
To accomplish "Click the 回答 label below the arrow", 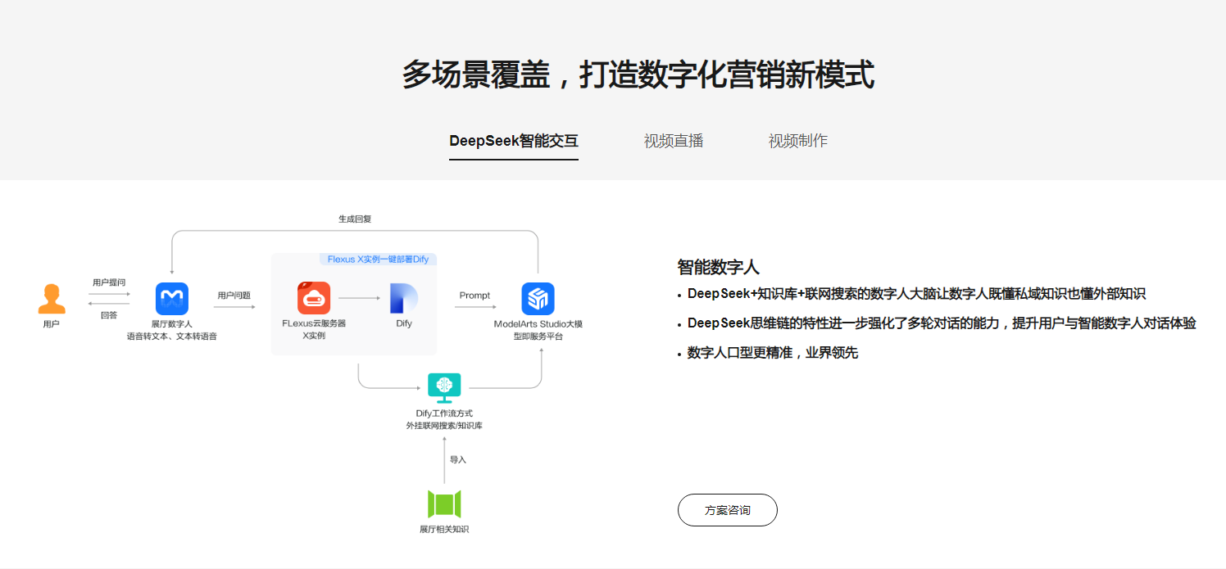I will point(109,315).
